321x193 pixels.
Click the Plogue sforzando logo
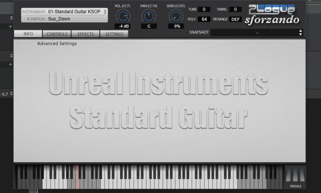pyautogui.click(x=272, y=15)
